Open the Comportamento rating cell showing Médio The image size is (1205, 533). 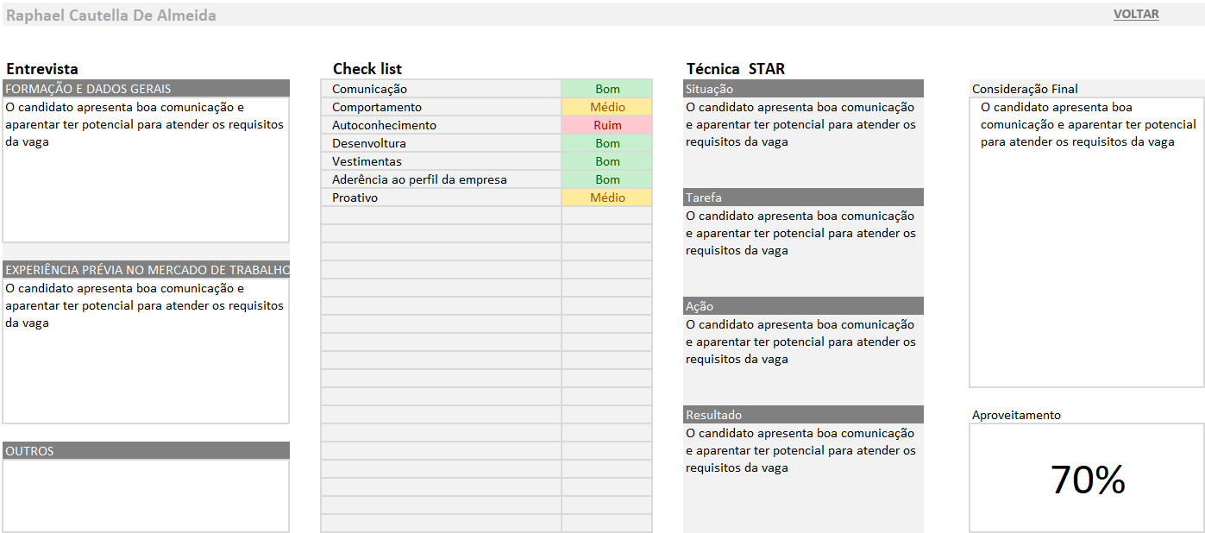[x=607, y=107]
